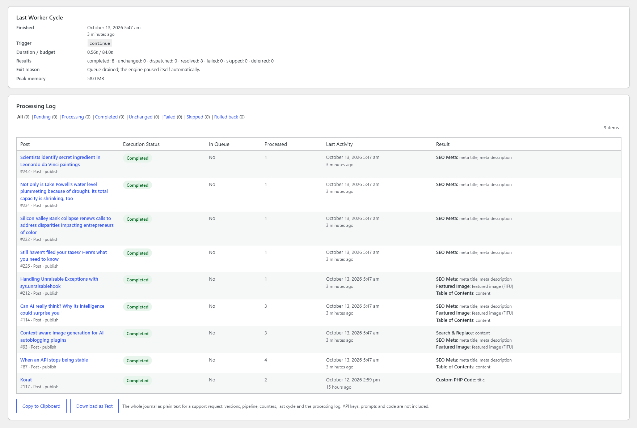Open the Korat post
Viewport: 637px width, 428px height.
tap(26, 380)
